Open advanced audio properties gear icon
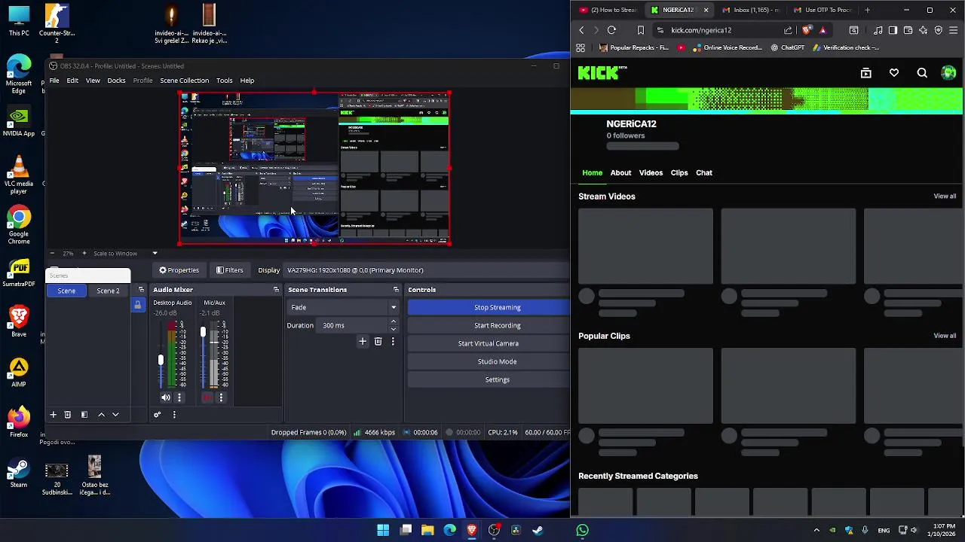 (157, 415)
